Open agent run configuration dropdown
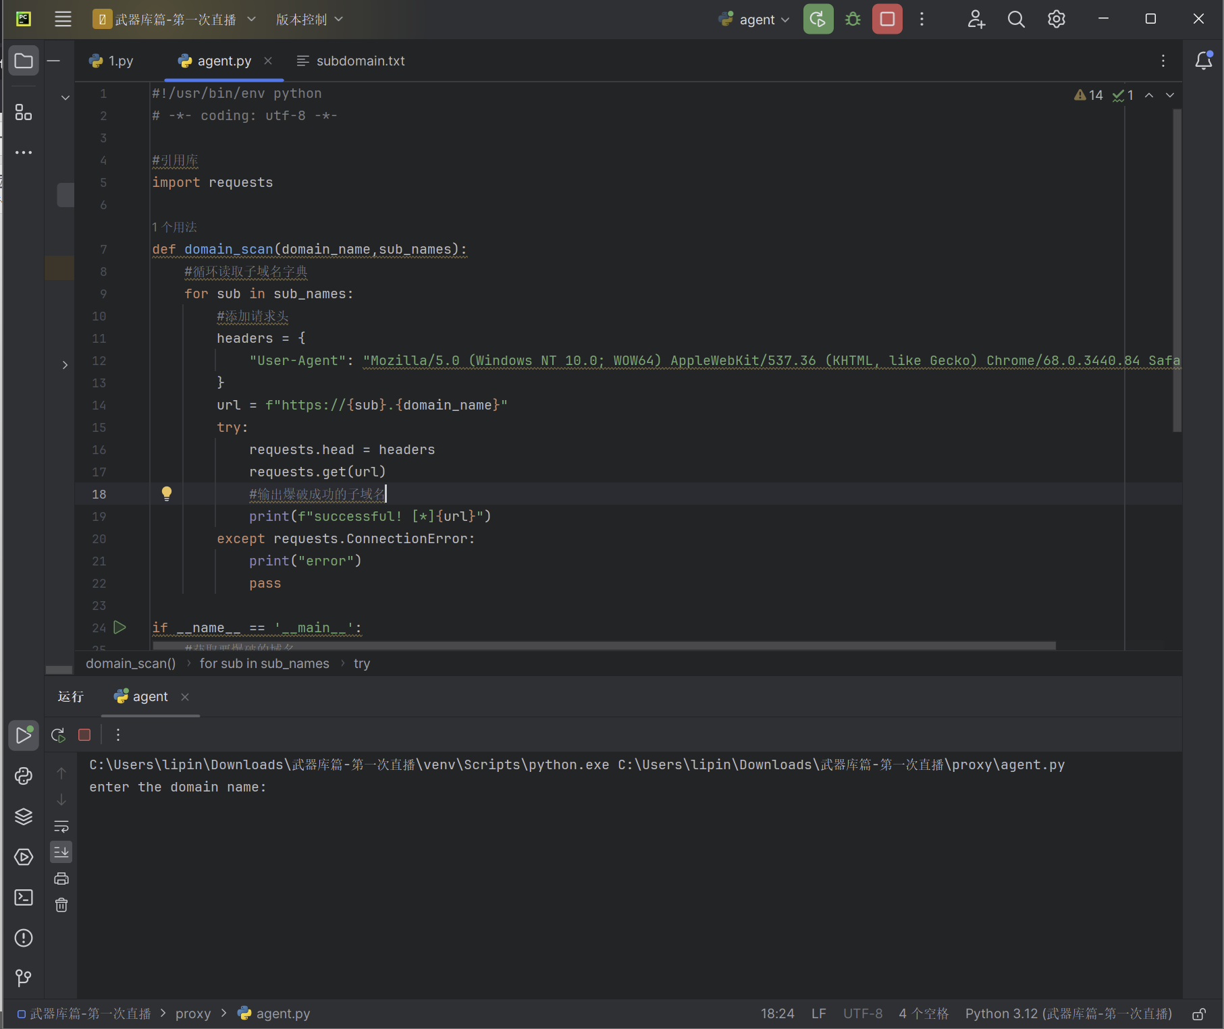 tap(754, 19)
